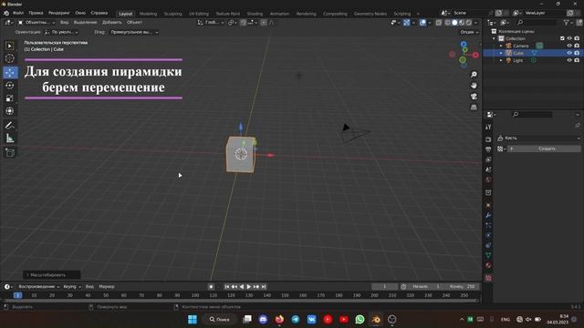Enable wireframe viewport shading mode
The height and width of the screenshot is (328, 584).
[448, 23]
